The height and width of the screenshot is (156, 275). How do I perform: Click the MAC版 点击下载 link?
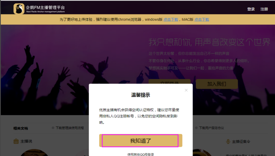coord(202,20)
